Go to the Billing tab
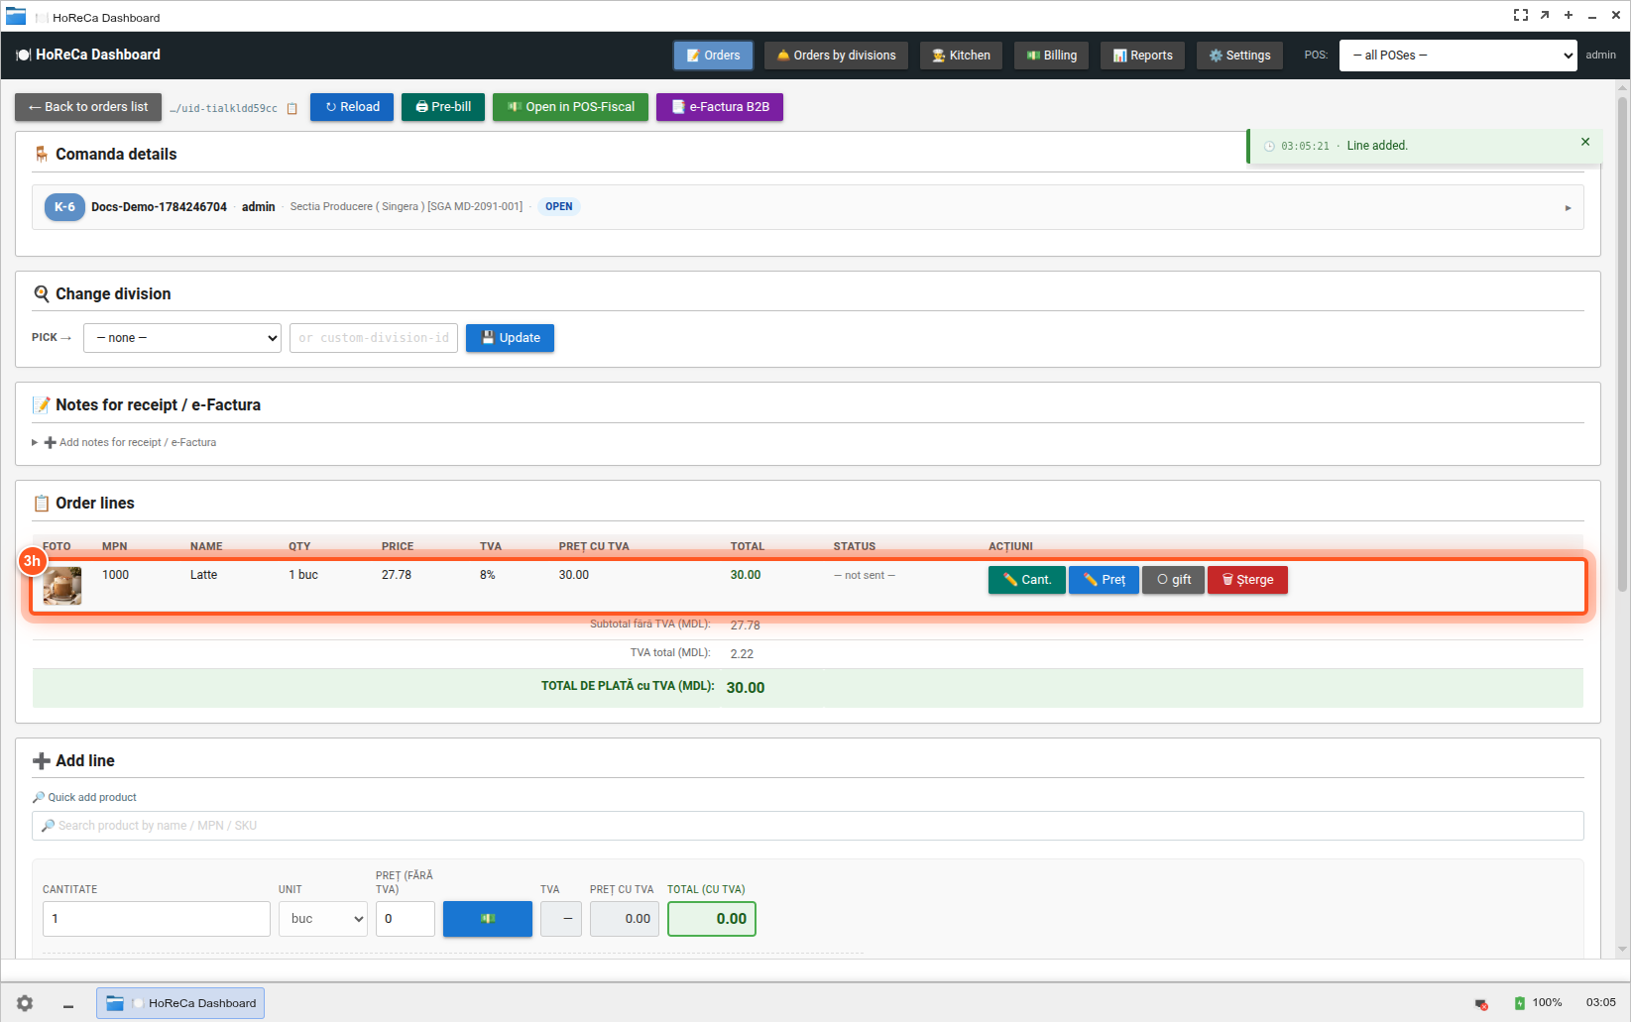 click(x=1051, y=56)
